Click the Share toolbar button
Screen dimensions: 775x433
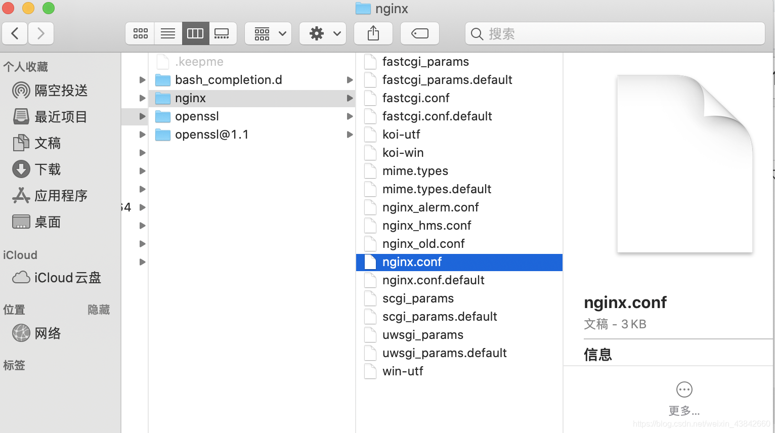point(373,34)
